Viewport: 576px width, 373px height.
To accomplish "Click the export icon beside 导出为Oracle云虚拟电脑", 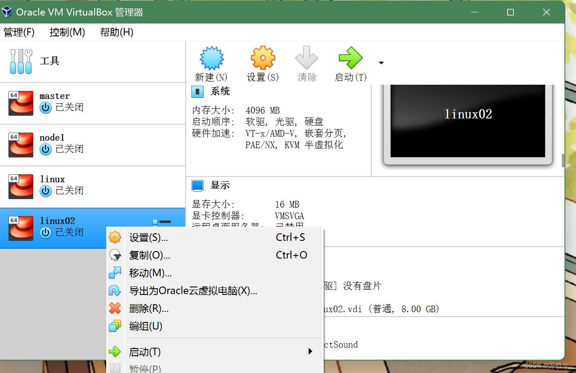I will click(x=115, y=291).
